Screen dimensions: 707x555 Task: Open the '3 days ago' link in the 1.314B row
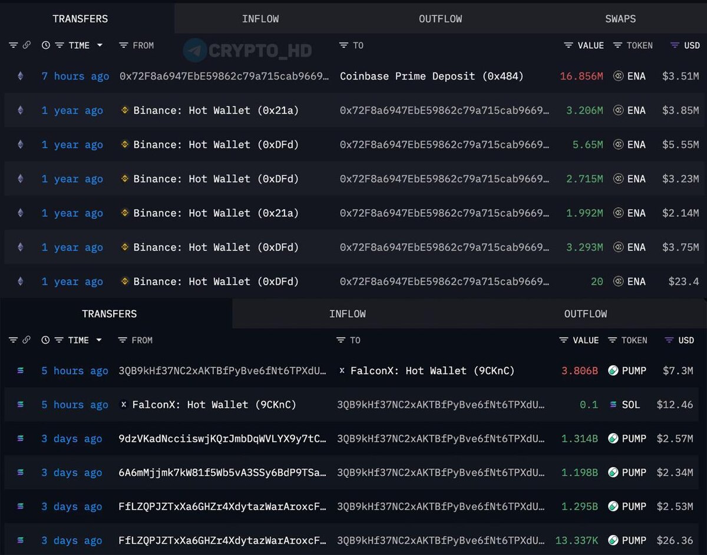click(72, 438)
